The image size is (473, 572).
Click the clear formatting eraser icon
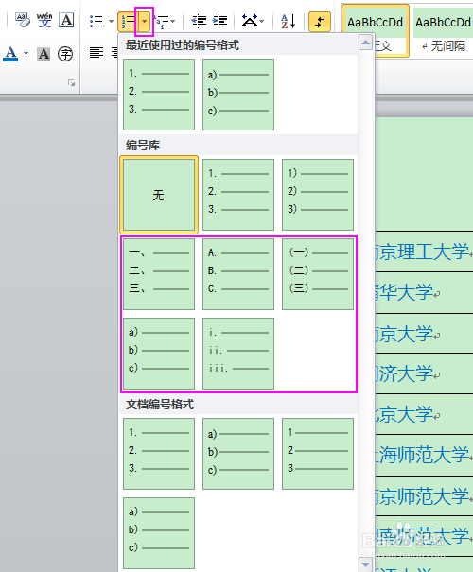(23, 20)
